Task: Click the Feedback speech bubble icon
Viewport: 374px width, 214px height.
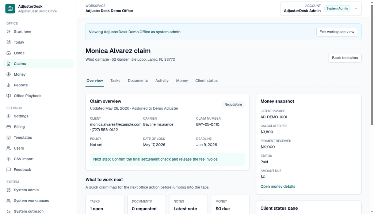Action: (x=9, y=170)
